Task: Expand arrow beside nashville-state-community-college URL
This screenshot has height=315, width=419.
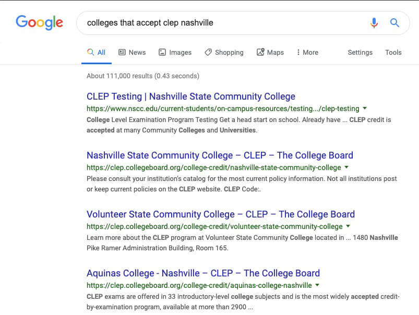Action: [346, 167]
